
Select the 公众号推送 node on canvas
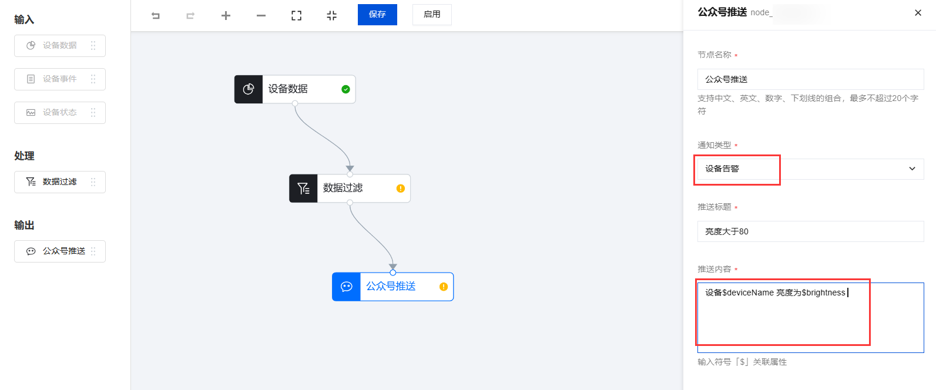click(392, 287)
